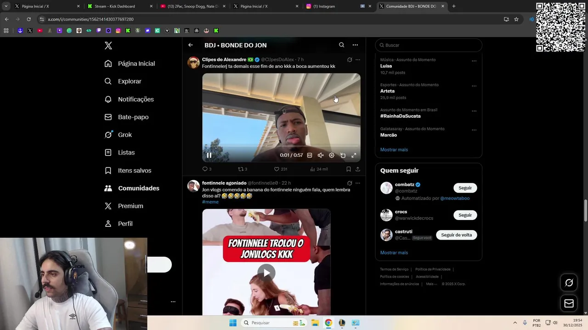Unmute the video with the speaker icon
This screenshot has width=588, height=330.
pos(321,155)
